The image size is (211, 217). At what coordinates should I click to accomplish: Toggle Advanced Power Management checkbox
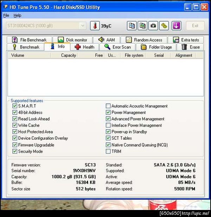coord(108,119)
